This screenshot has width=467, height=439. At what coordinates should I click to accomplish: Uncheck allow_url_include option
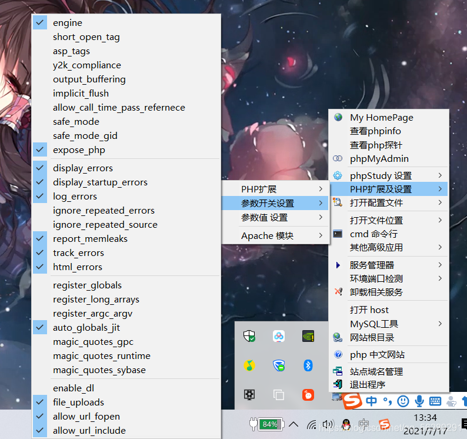pyautogui.click(x=126, y=430)
